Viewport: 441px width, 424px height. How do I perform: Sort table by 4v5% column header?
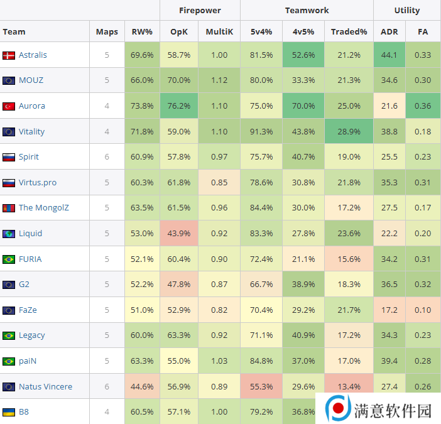point(303,31)
